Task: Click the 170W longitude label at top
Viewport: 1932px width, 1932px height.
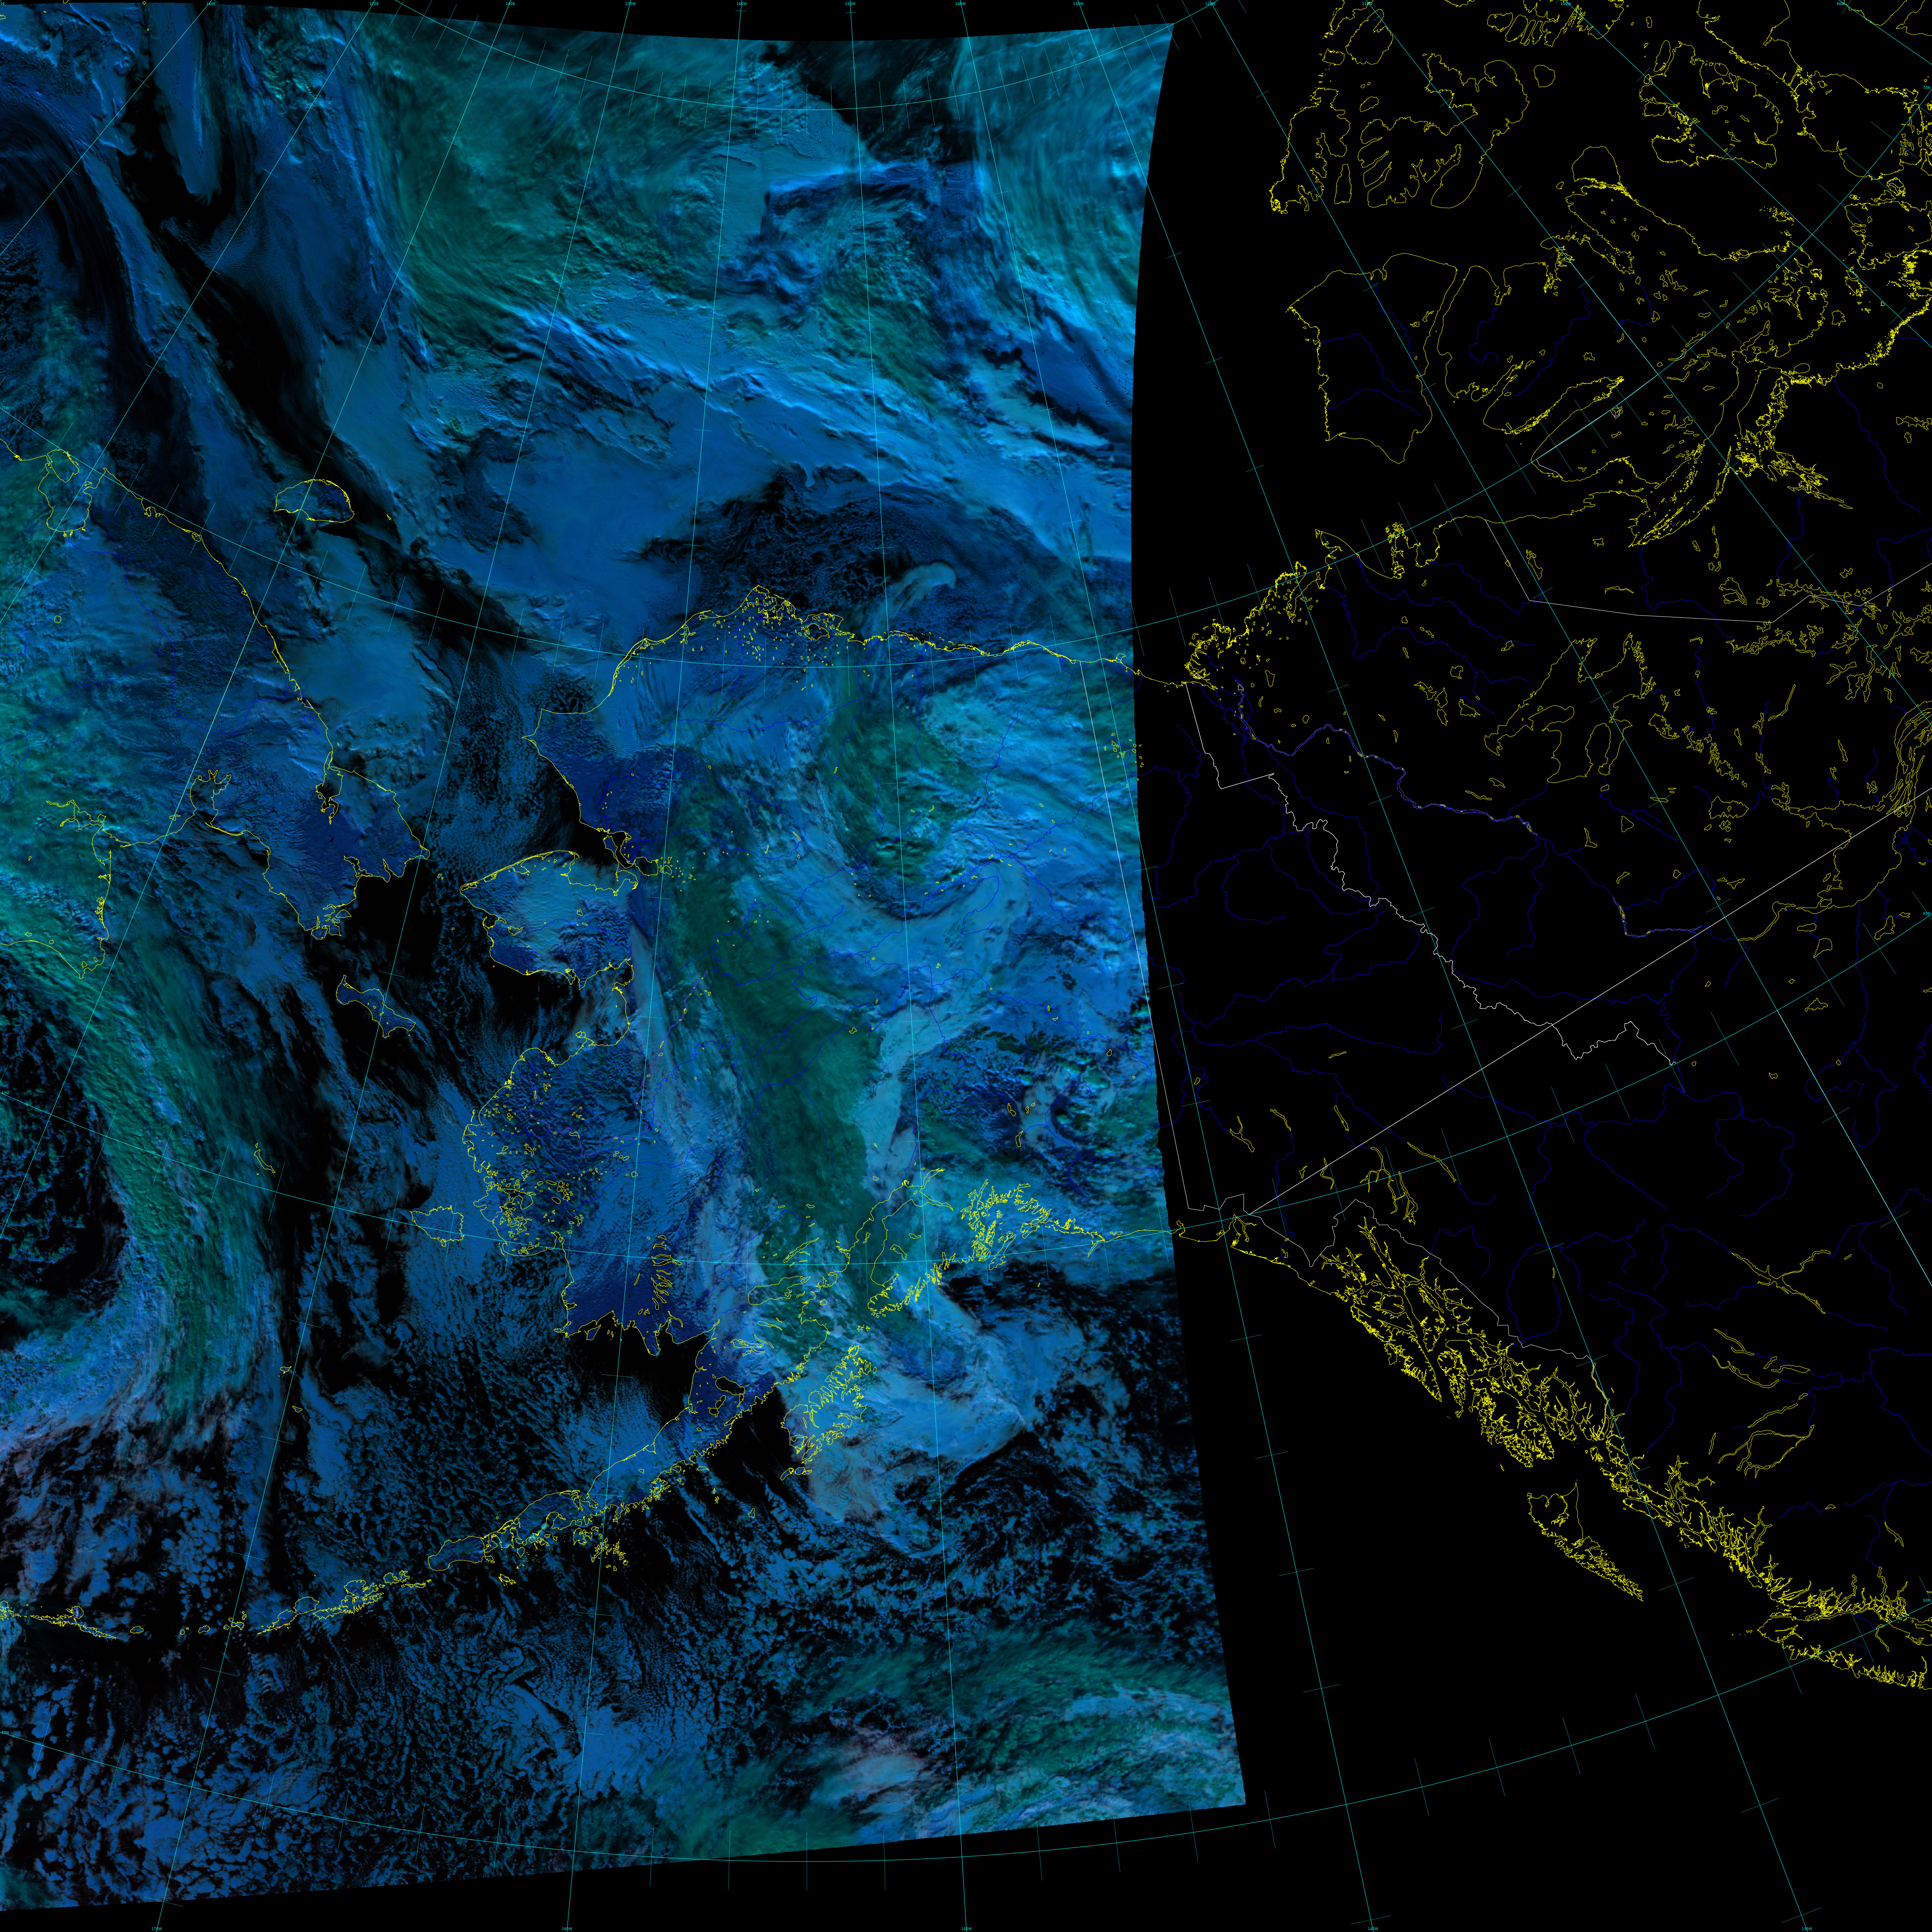Action: tap(630, 4)
